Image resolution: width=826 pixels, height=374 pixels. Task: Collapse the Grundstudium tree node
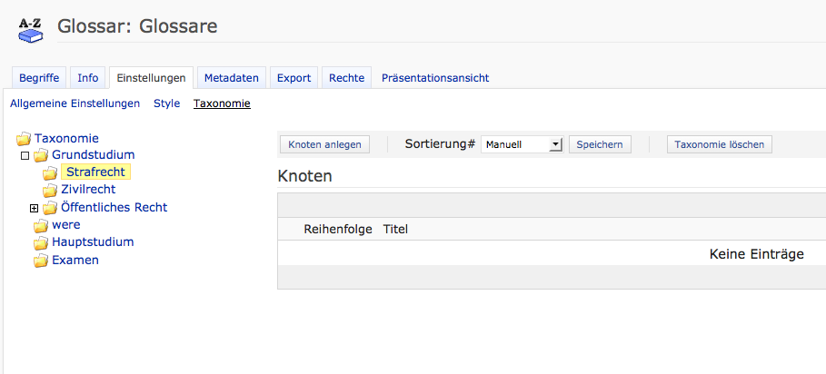[25, 156]
